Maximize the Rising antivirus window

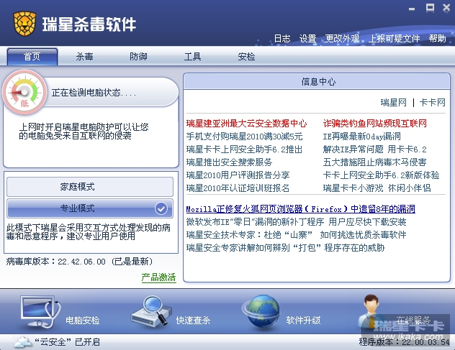tap(430, 8)
